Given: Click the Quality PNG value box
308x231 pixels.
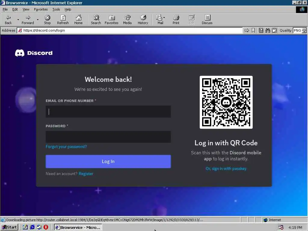Looking at the screenshot, I should pyautogui.click(x=297, y=30).
